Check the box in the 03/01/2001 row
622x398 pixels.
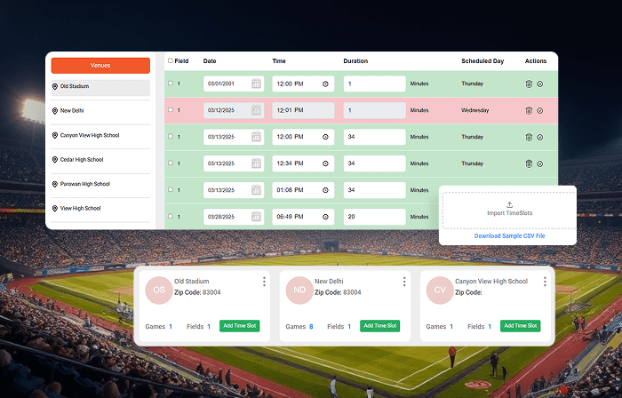coord(171,84)
